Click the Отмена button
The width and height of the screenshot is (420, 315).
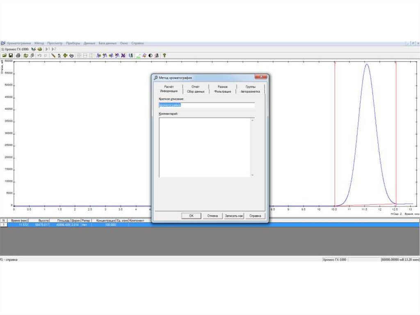[x=212, y=216]
